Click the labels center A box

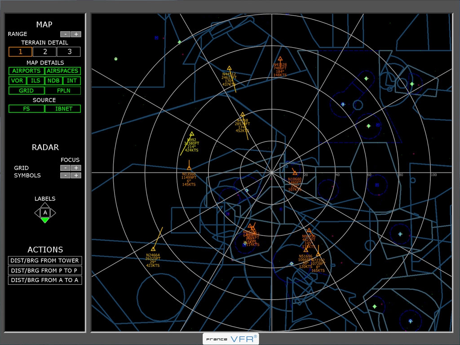[45, 212]
